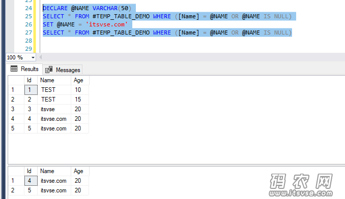
Task: Select the 'itsvse' name cell in row 3
Action: tap(54, 109)
